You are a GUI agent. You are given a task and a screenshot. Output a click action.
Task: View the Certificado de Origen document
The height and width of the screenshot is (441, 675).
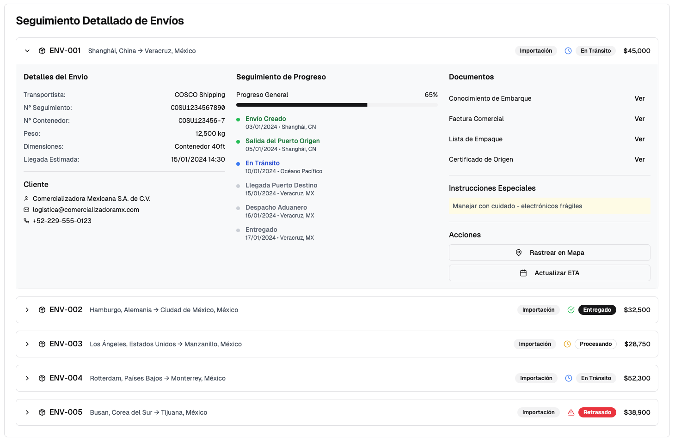tap(639, 159)
